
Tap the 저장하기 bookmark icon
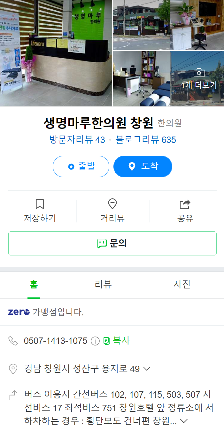[x=40, y=204]
